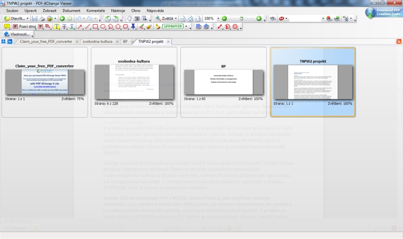403x239 pixels.
Task: Click the Actual Size page icon
Action: click(x=183, y=19)
